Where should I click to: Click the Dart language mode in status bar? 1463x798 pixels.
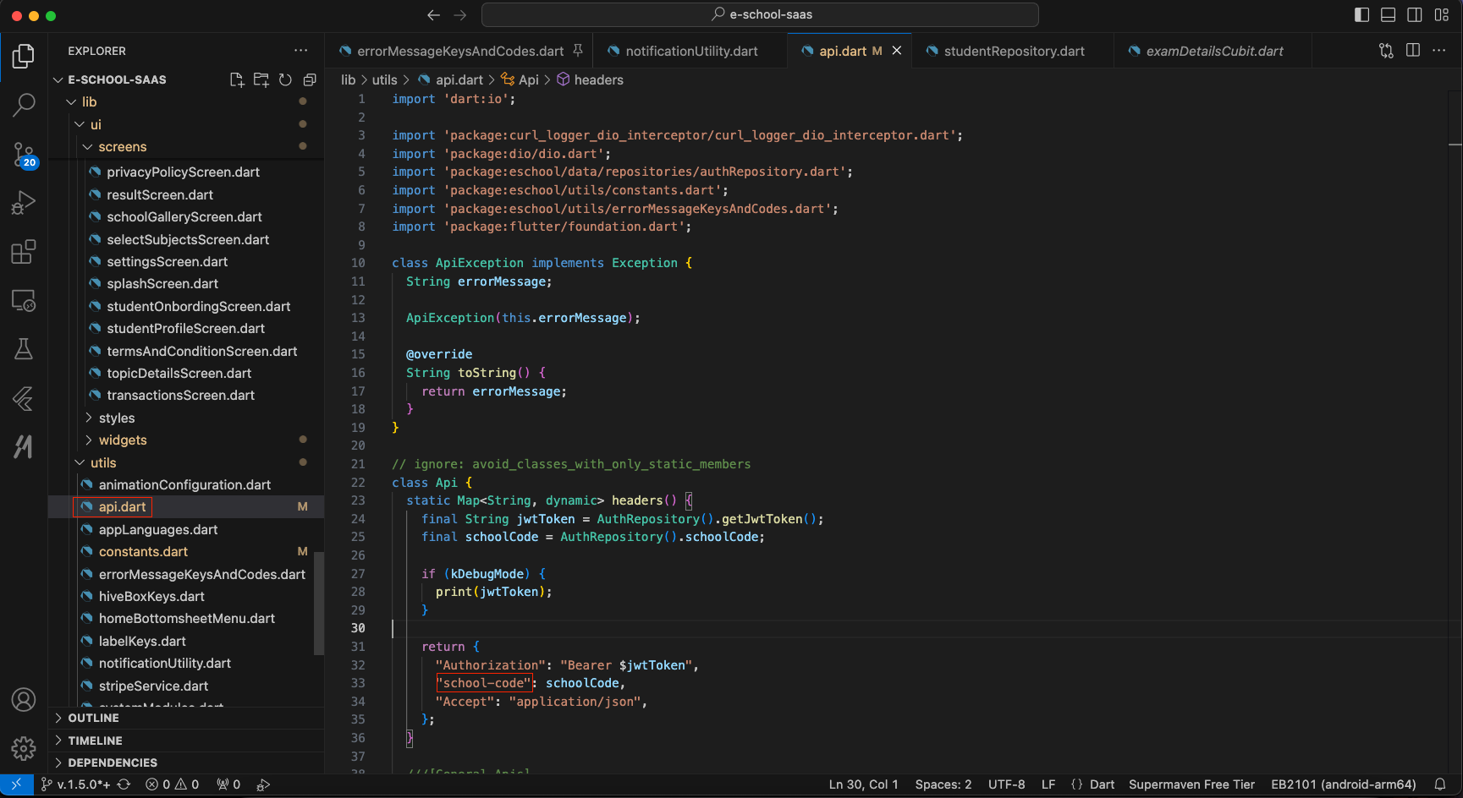1101,784
